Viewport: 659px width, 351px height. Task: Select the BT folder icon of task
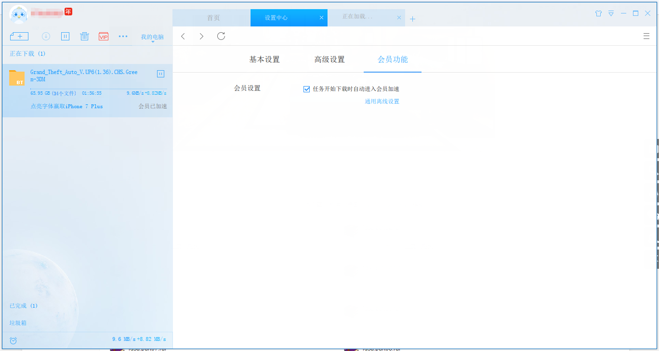pos(17,78)
